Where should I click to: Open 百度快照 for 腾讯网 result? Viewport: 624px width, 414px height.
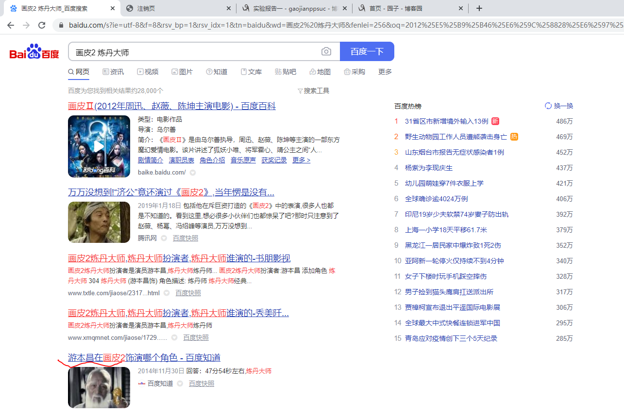coord(186,238)
